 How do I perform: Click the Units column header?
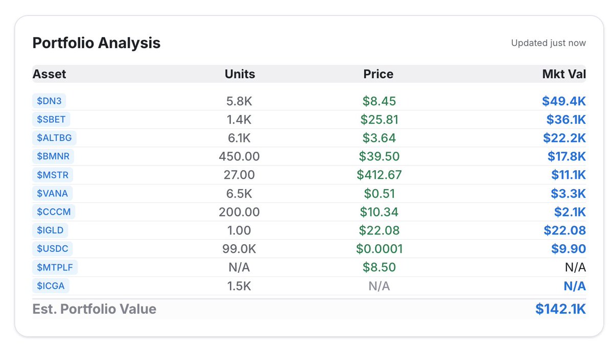coord(240,74)
